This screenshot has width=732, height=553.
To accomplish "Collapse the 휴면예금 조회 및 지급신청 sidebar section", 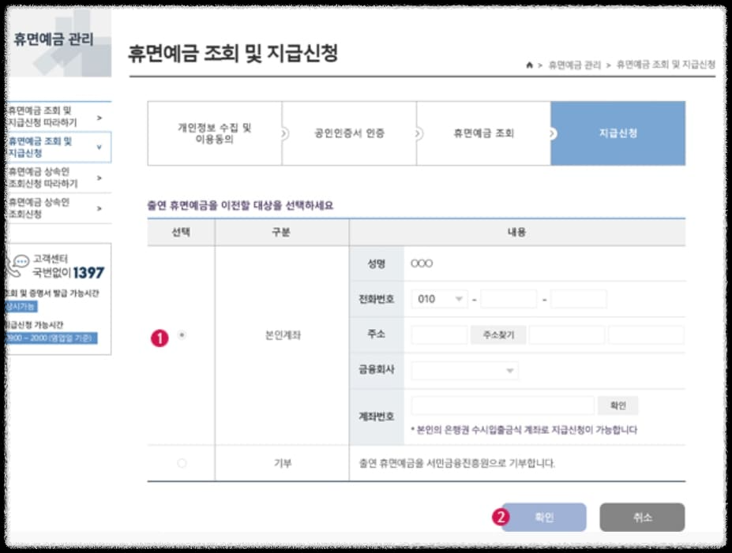I will click(100, 147).
